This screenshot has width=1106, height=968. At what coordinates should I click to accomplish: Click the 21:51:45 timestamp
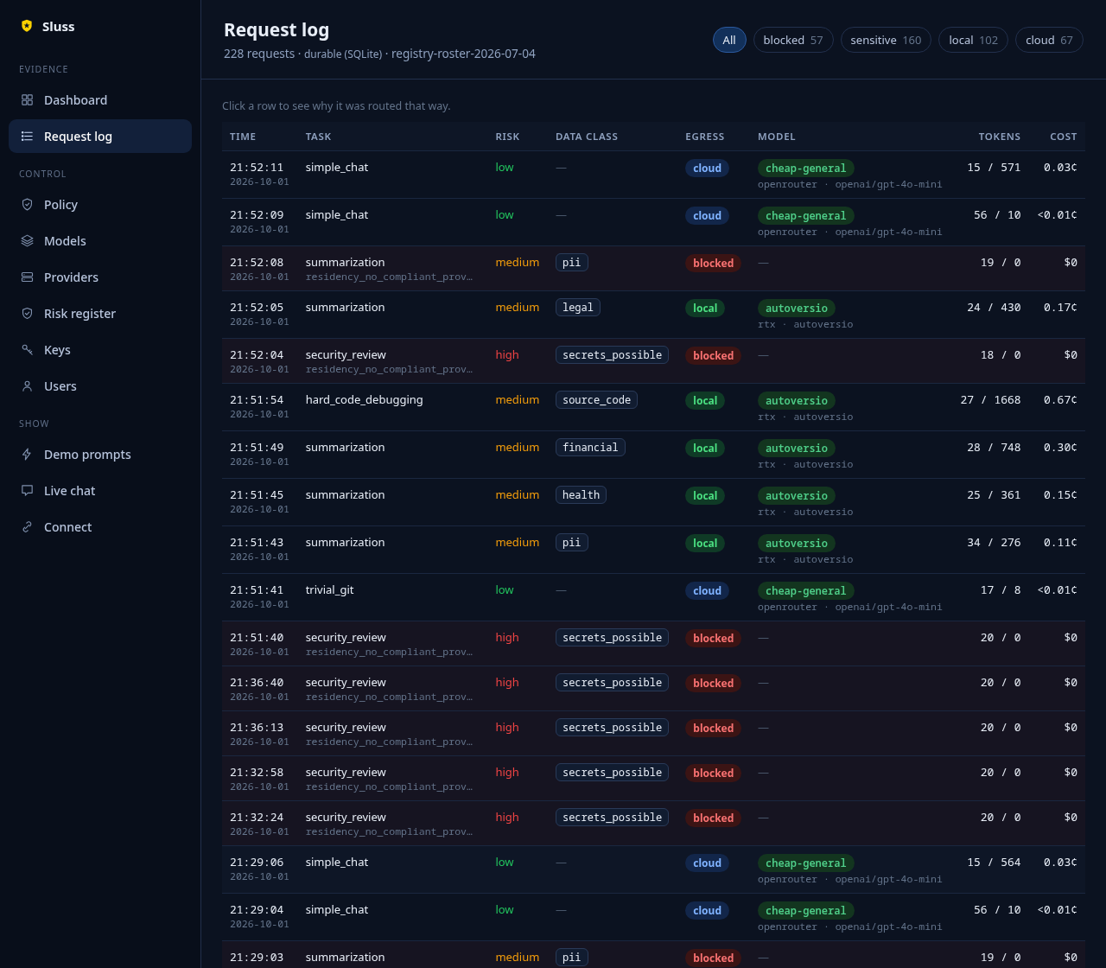tap(257, 495)
